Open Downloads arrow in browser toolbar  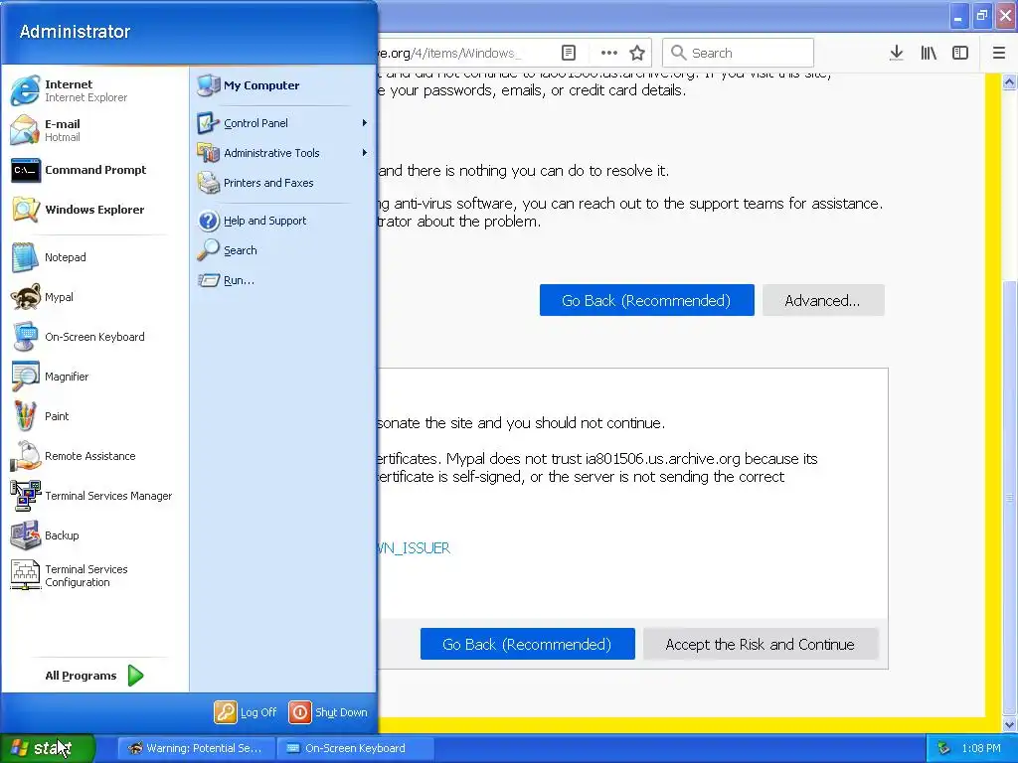[x=897, y=53]
